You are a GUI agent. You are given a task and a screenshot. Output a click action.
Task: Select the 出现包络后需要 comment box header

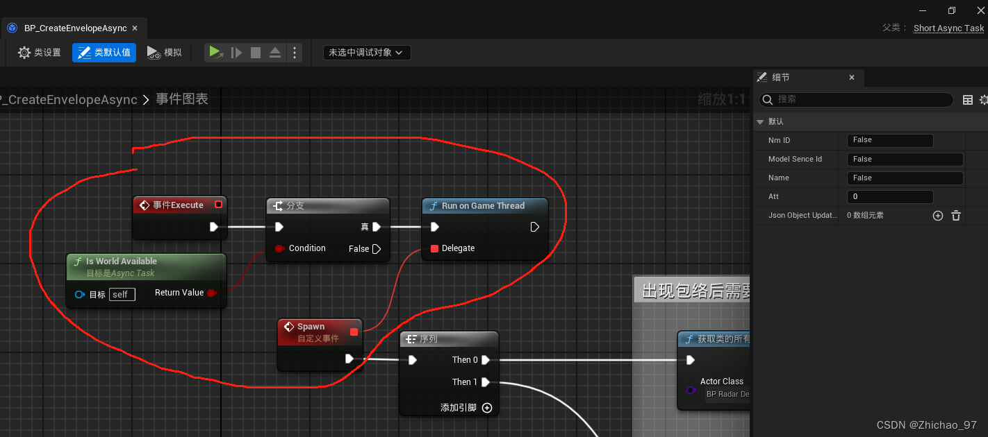[693, 290]
